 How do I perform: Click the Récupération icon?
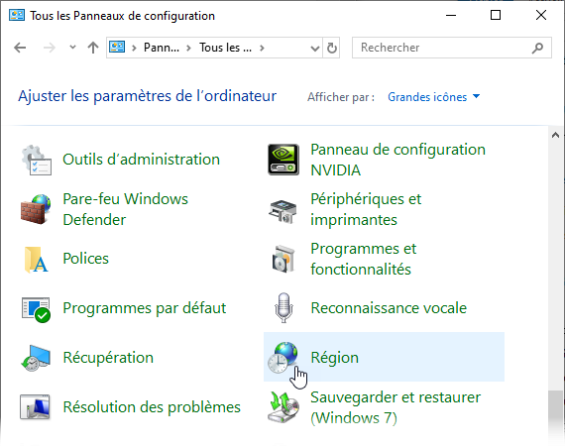pyautogui.click(x=36, y=358)
